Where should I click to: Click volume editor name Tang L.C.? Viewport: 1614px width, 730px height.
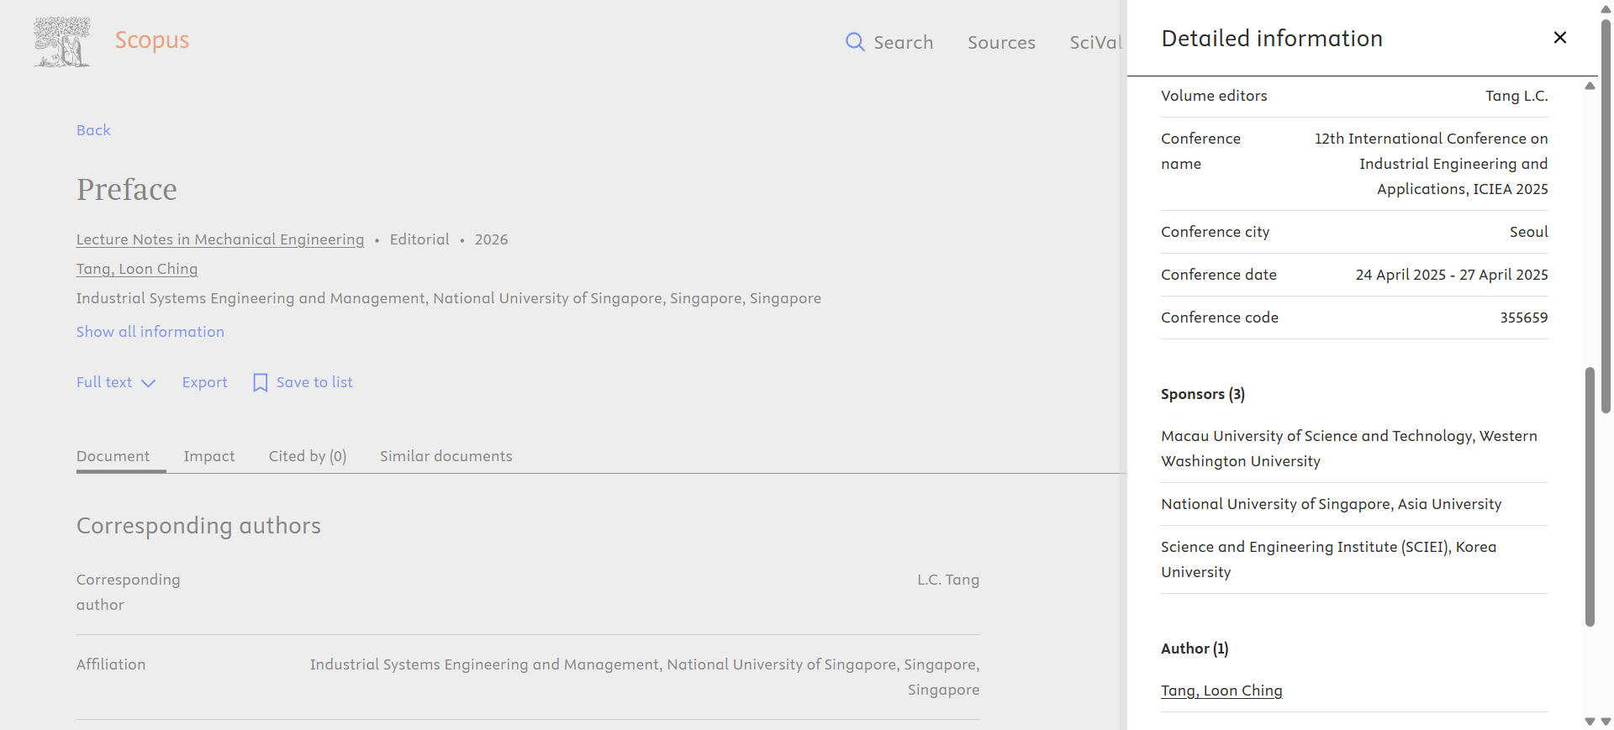(1516, 96)
